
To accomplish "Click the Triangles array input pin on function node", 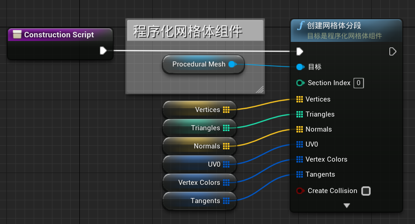I will click(300, 114).
